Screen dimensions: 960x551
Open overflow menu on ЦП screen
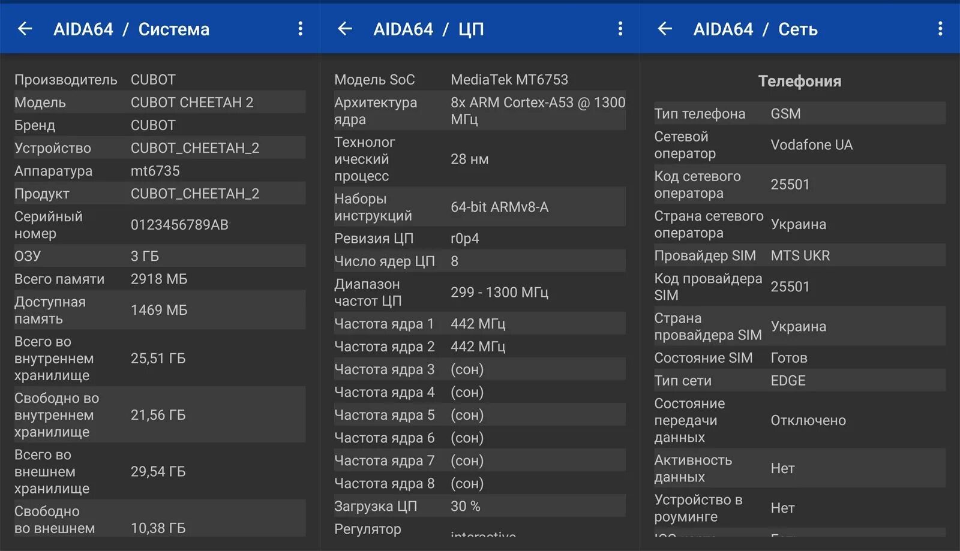[x=620, y=29]
